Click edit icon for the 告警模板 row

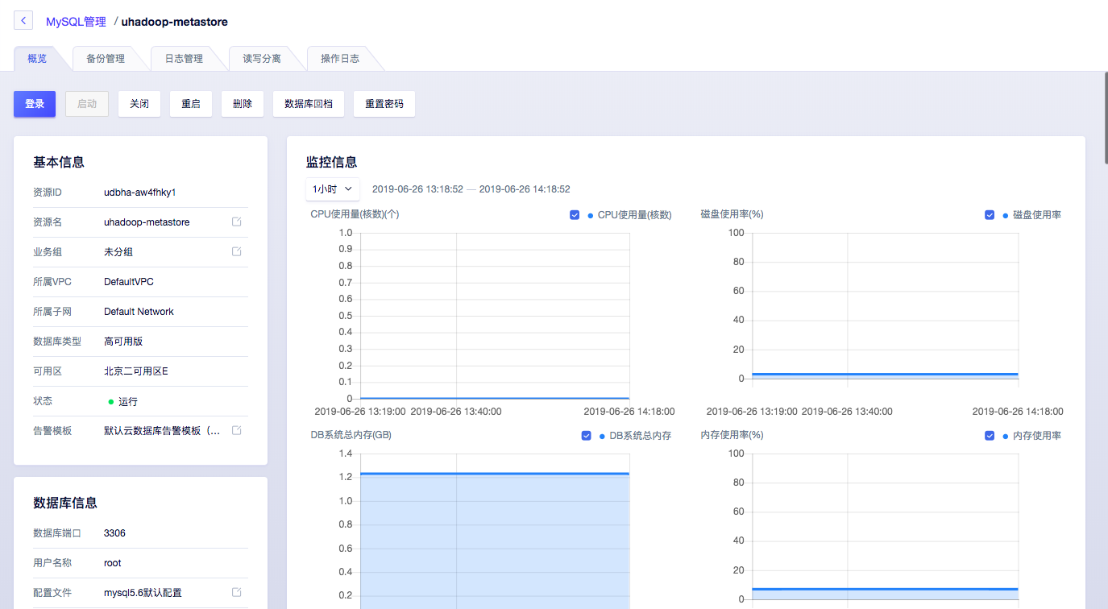tap(236, 430)
